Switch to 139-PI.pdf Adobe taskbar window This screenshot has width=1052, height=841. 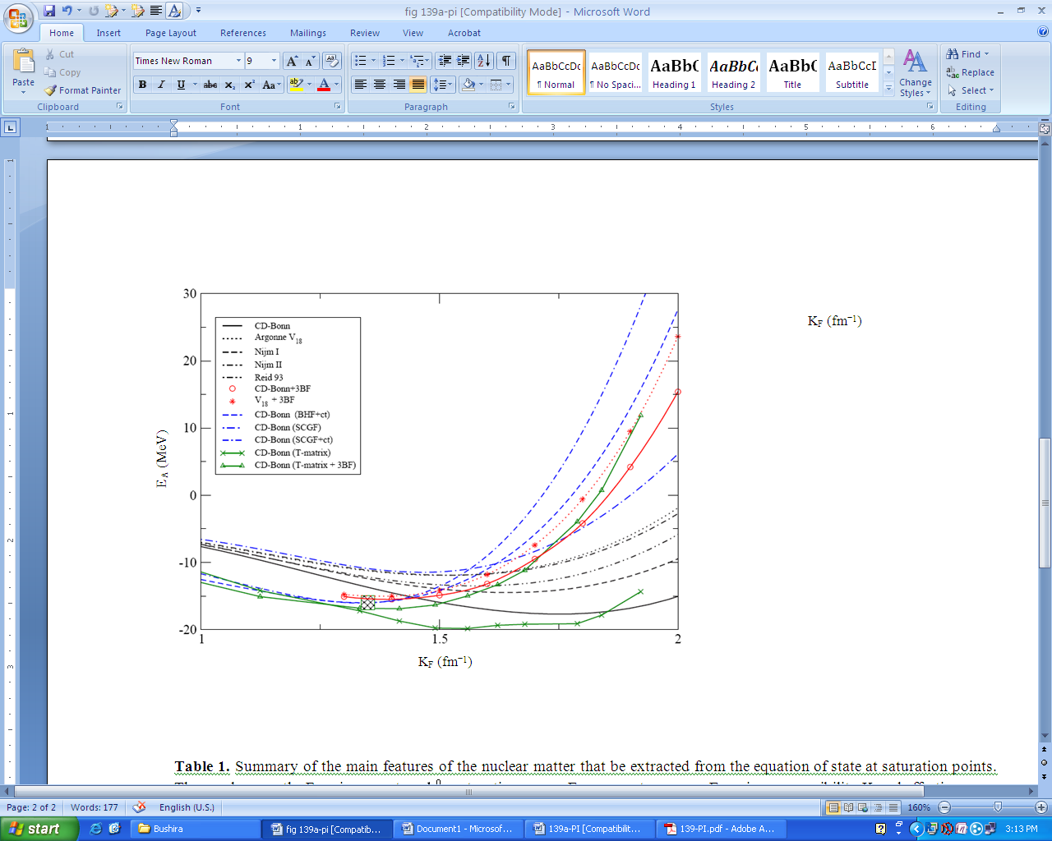pyautogui.click(x=719, y=829)
